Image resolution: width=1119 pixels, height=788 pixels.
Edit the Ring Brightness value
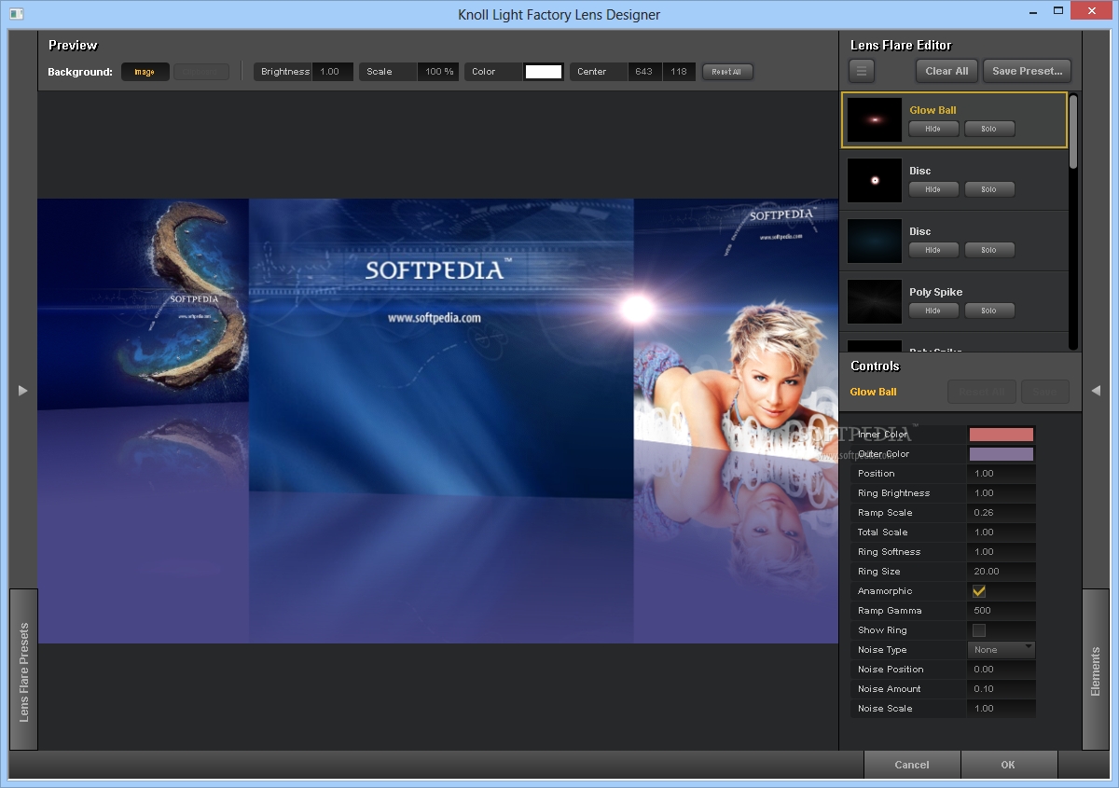click(1002, 493)
